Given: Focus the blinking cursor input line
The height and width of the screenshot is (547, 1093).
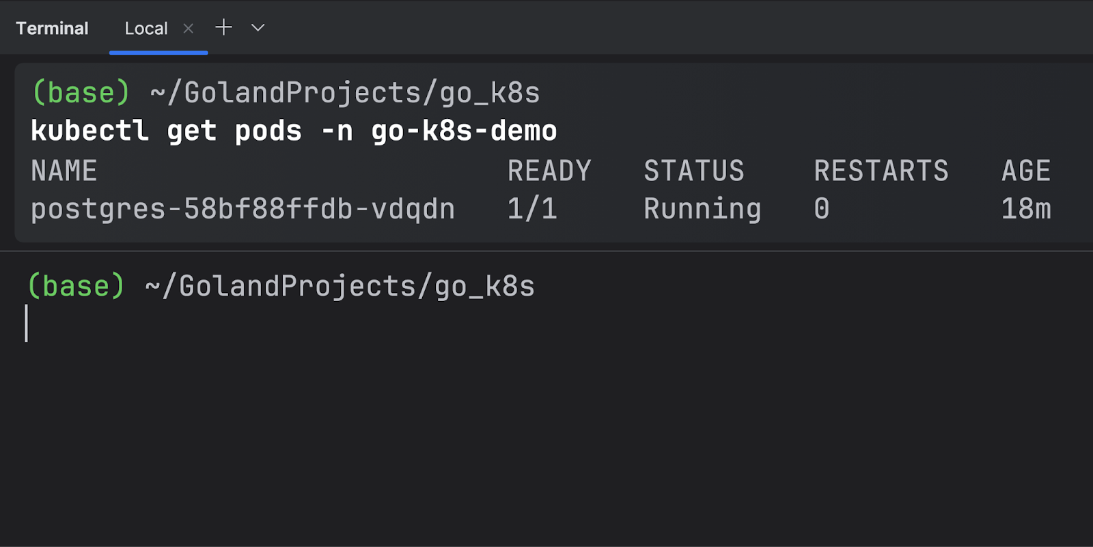Looking at the screenshot, I should (546, 323).
